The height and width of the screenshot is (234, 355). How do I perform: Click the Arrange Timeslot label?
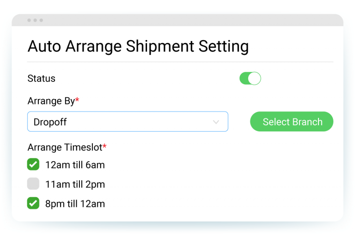tap(65, 147)
